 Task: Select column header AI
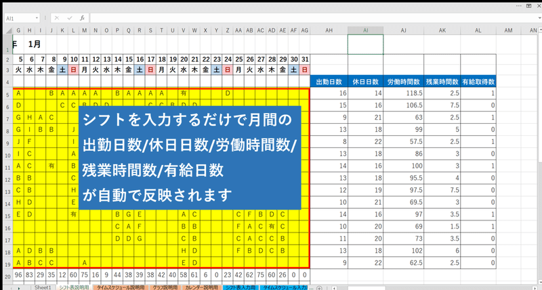365,30
